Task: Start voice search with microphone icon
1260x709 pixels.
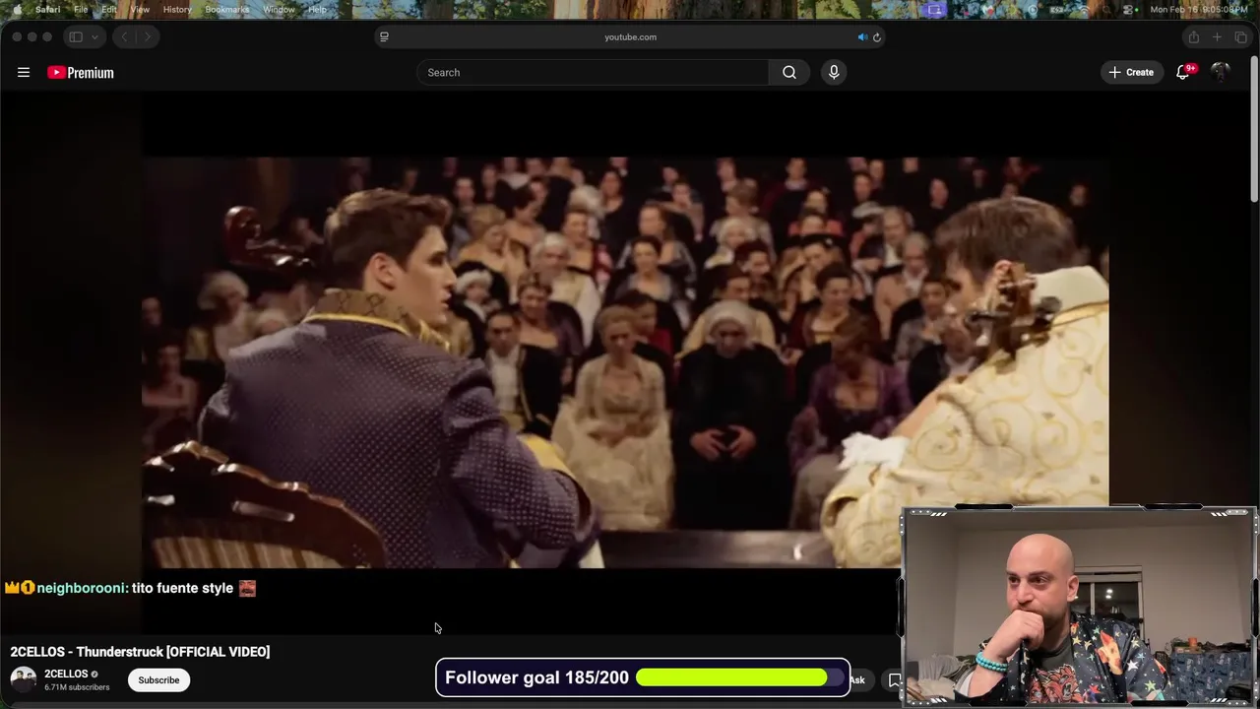Action: pos(834,72)
